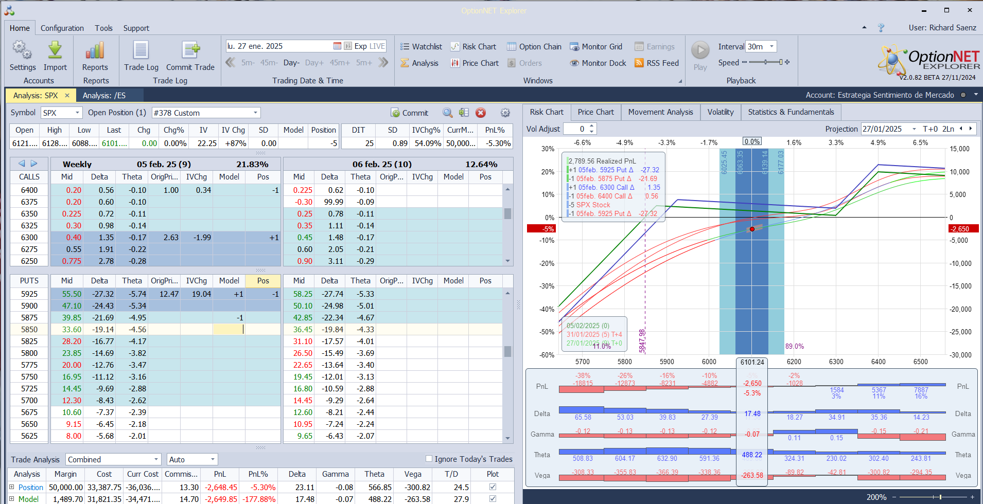
Task: Click the green compare-columns icon beside Commit
Action: 464,113
